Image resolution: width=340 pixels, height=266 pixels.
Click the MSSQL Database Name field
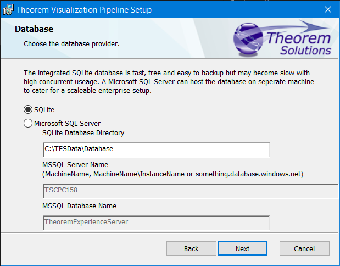[156, 222]
